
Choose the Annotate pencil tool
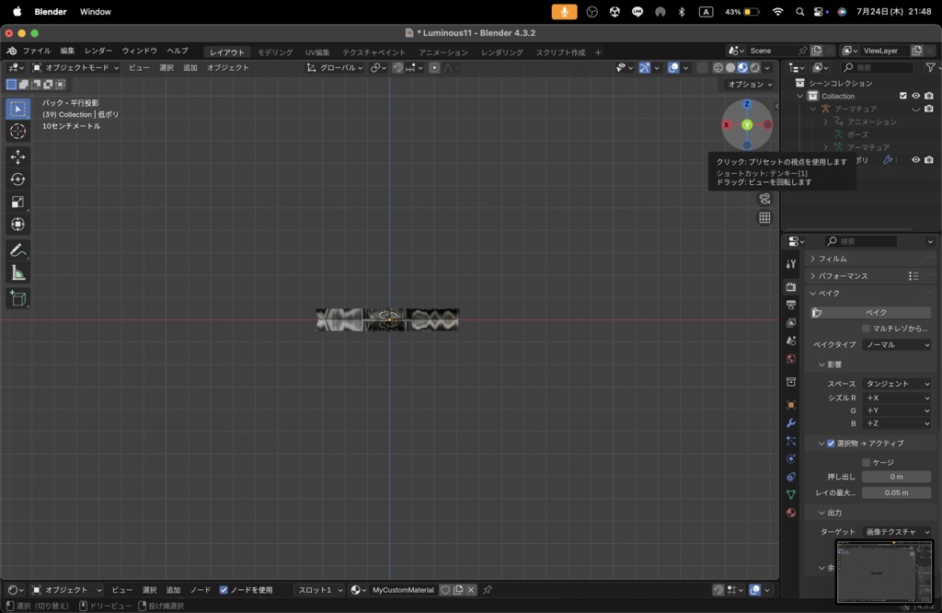[17, 250]
